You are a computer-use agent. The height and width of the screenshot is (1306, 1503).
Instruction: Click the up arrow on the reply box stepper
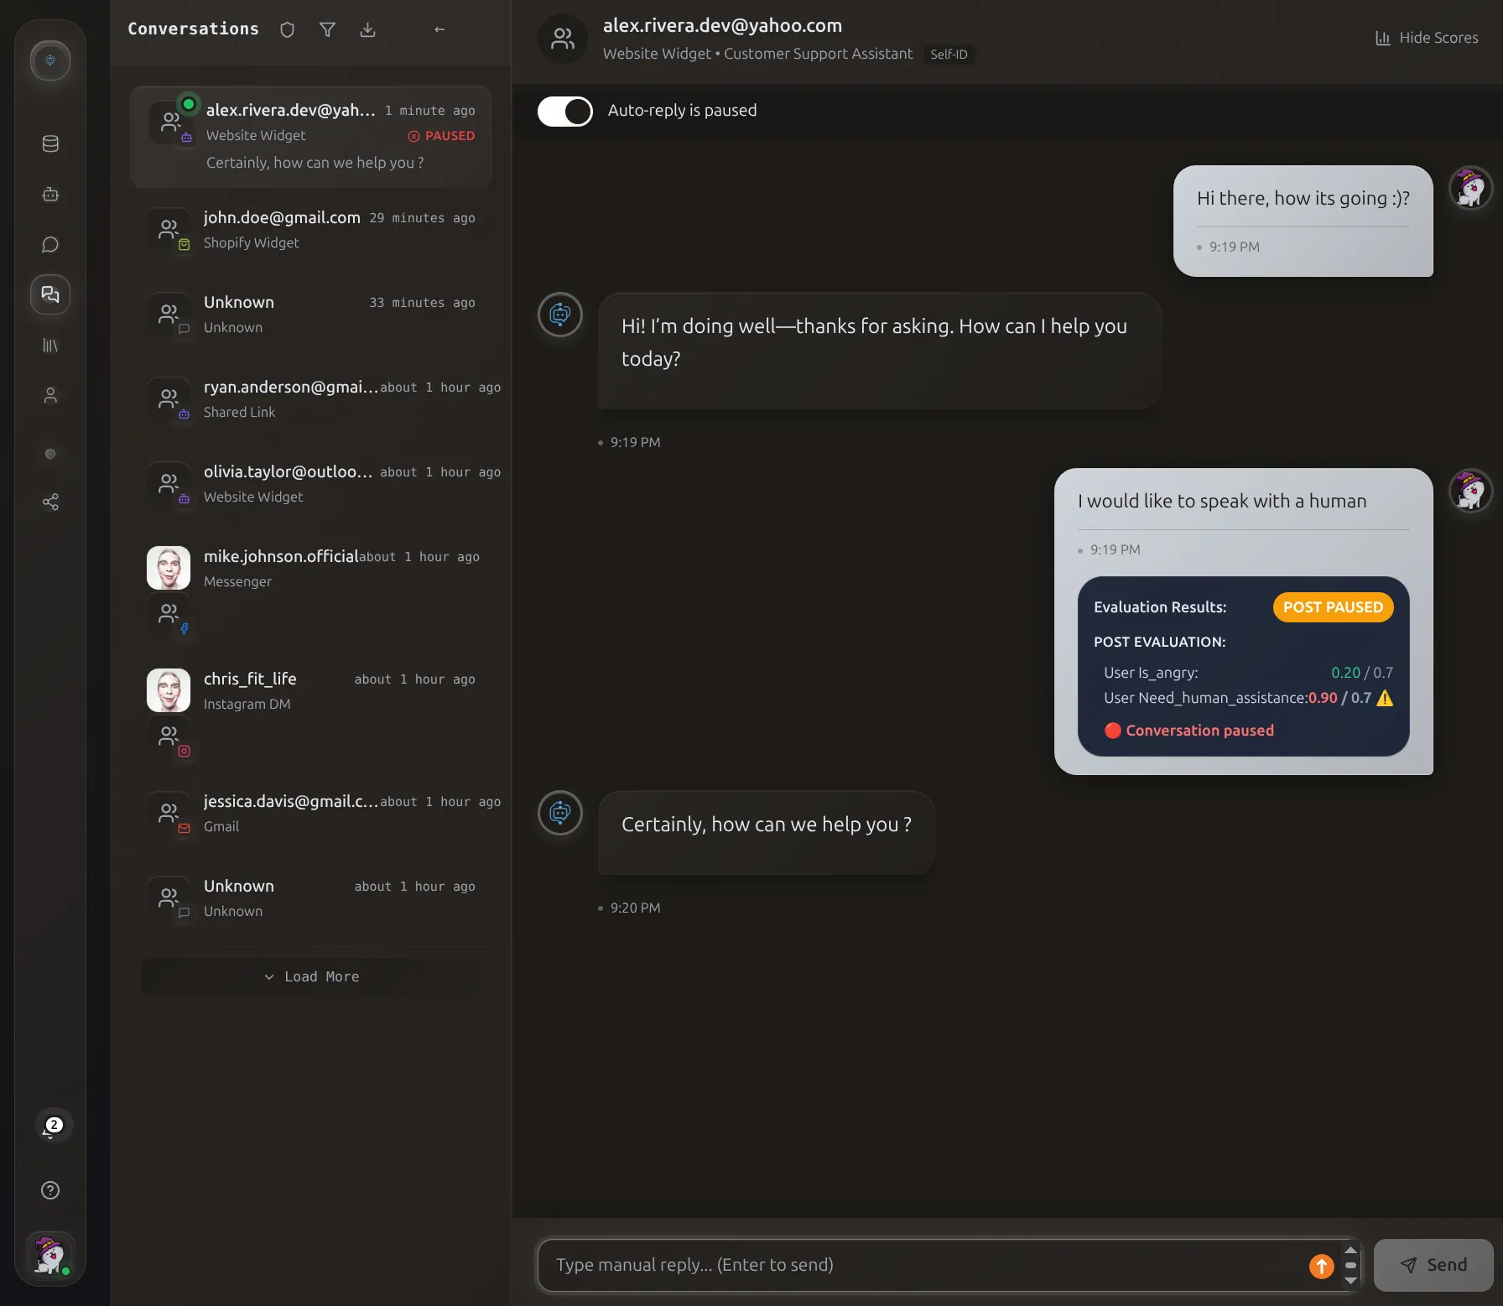point(1350,1250)
